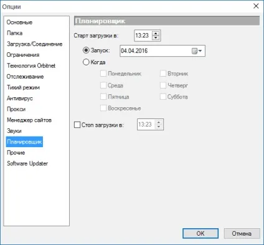Screen dimensions: 264x245
Task: Select Прокси in the sidebar
Action: pos(16,109)
